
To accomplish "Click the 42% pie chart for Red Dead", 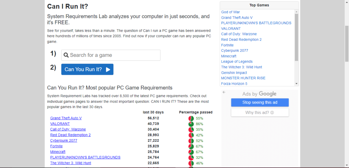I will coord(191,135).
